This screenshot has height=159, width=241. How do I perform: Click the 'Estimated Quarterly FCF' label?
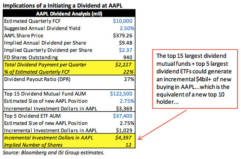click(32, 21)
